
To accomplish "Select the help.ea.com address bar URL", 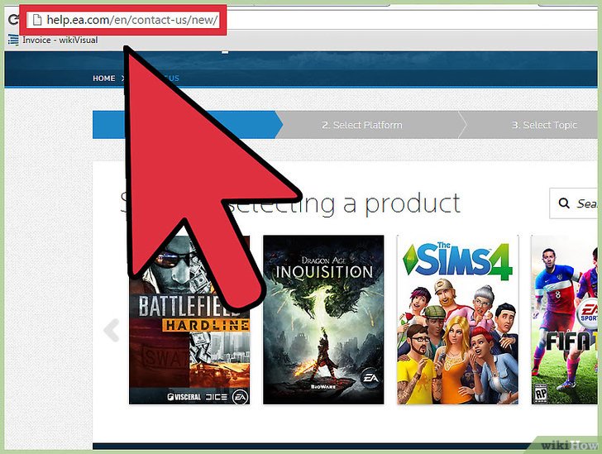I will (x=132, y=20).
